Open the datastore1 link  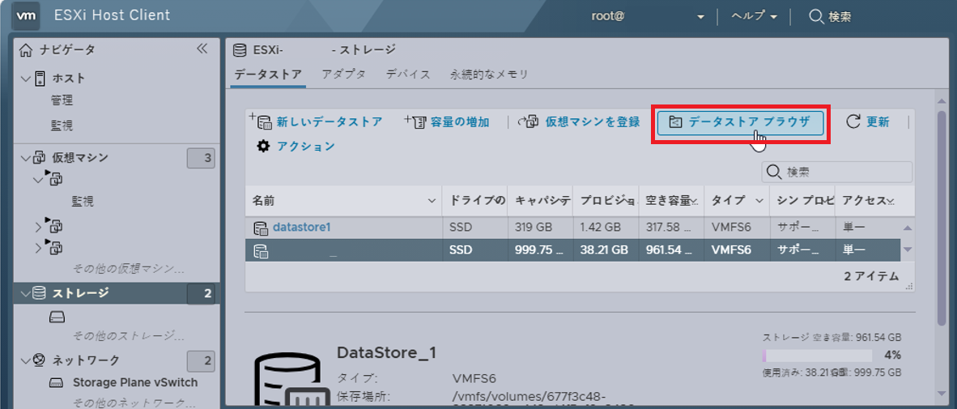point(301,227)
